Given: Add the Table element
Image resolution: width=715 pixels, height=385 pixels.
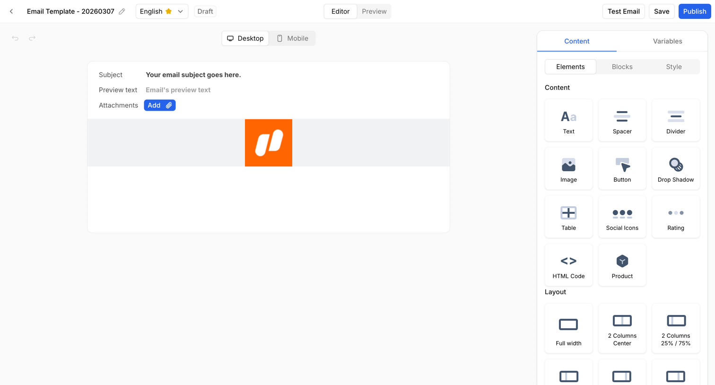Looking at the screenshot, I should [x=568, y=217].
